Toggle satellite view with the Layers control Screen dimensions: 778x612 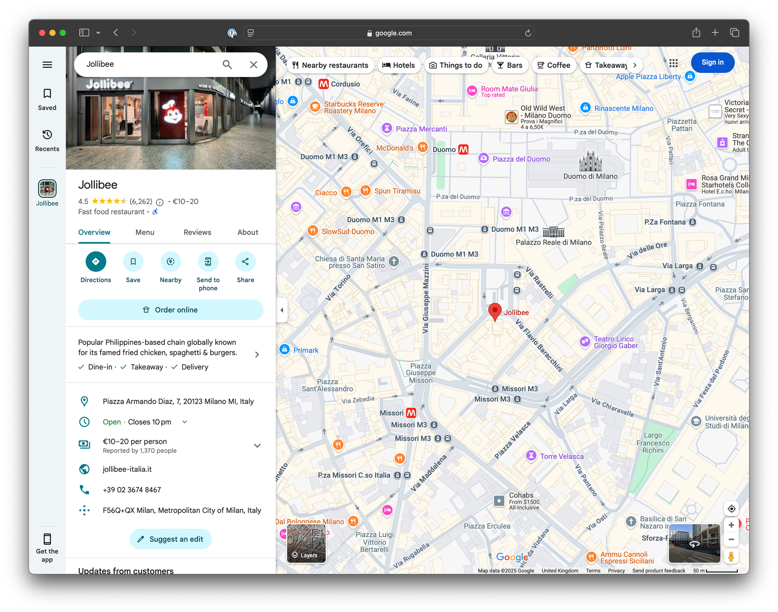(307, 544)
